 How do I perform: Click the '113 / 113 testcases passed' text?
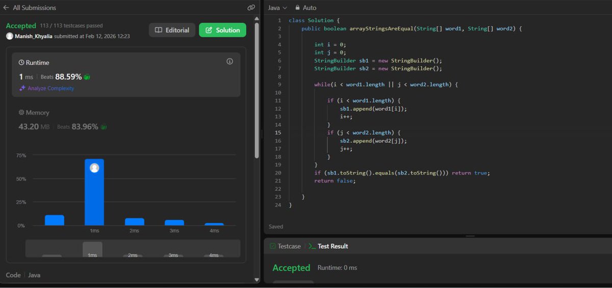coord(71,25)
